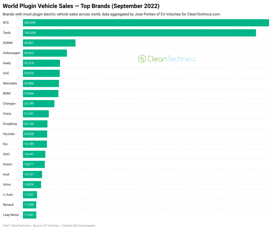272x230 pixels.
Task: Click the Kia bar value 19,789
Action: click(x=29, y=144)
